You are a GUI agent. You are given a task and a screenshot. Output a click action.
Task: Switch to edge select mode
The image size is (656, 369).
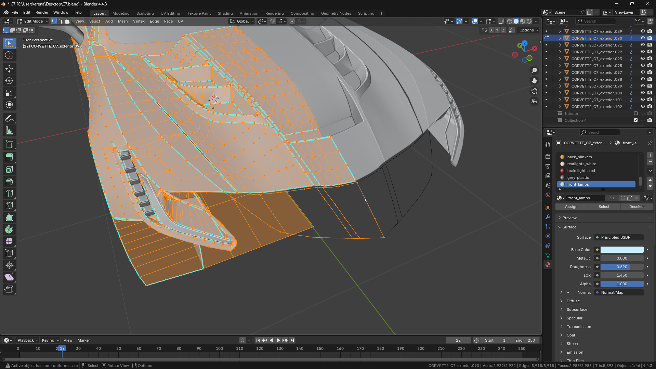pos(61,21)
